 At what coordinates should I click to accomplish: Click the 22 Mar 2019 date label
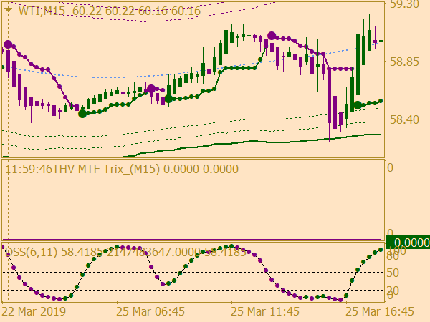34,311
